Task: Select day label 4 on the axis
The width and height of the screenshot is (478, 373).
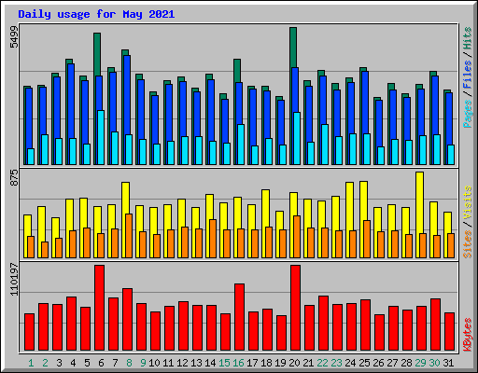Action: coord(73,363)
